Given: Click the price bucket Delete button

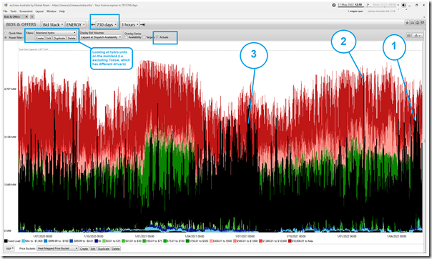Looking at the screenshot, I should 116,248.
